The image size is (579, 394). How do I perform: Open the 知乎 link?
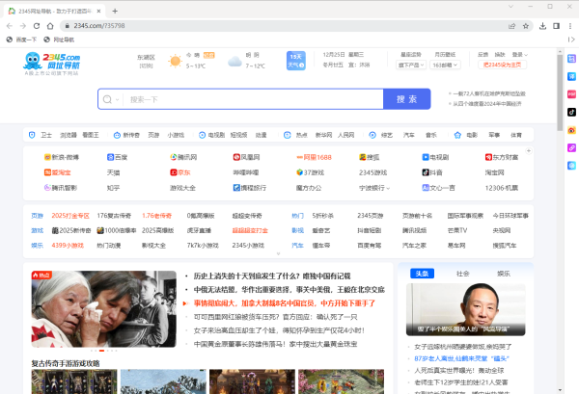[113, 188]
